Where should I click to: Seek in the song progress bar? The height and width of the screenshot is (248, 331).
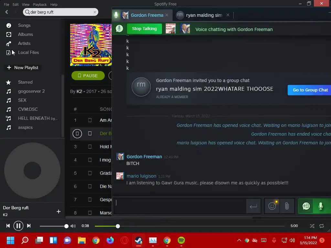(189, 226)
